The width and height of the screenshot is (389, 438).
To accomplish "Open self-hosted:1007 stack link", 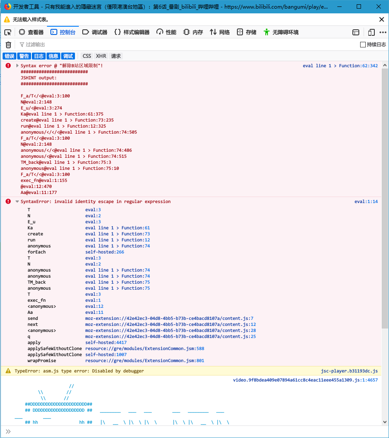I will 106,354.
